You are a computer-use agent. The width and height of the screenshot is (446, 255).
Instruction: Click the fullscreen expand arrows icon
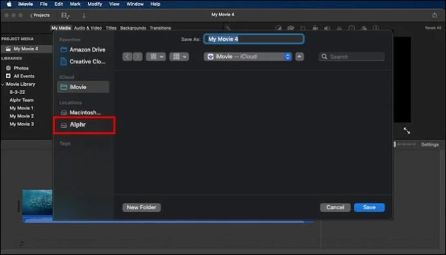407,130
